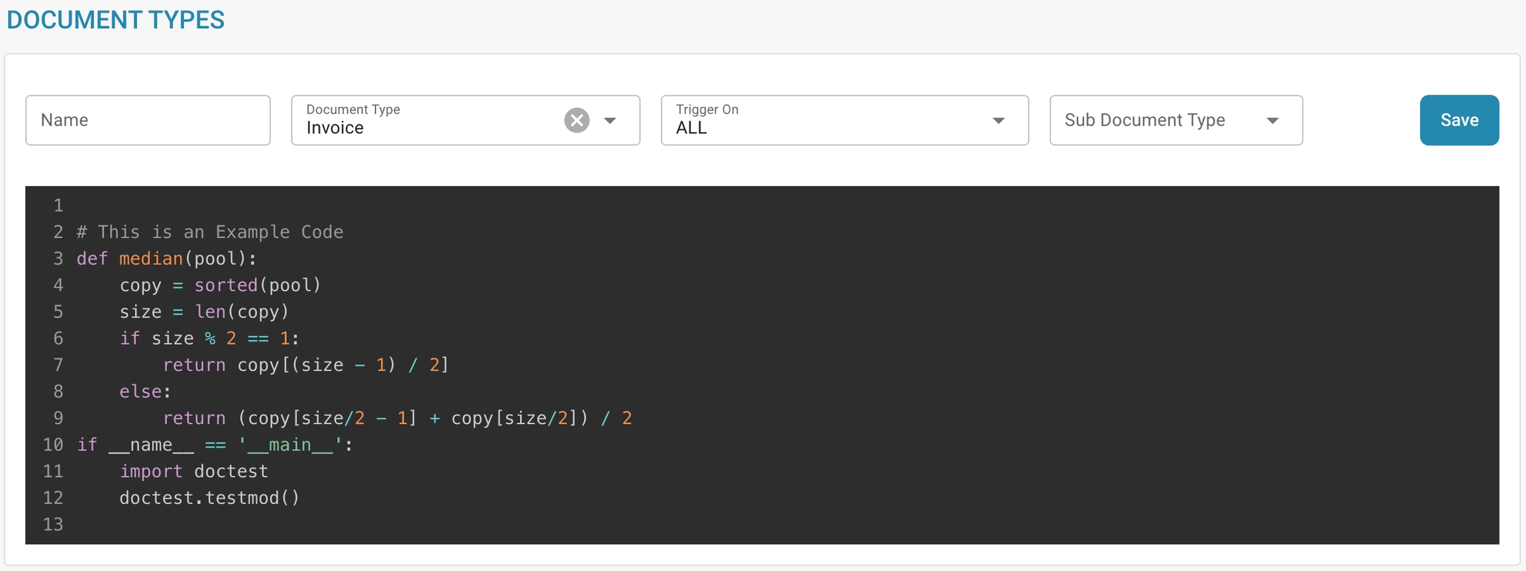The width and height of the screenshot is (1526, 571).
Task: Expand the Sub Document Type dropdown
Action: (x=1272, y=120)
